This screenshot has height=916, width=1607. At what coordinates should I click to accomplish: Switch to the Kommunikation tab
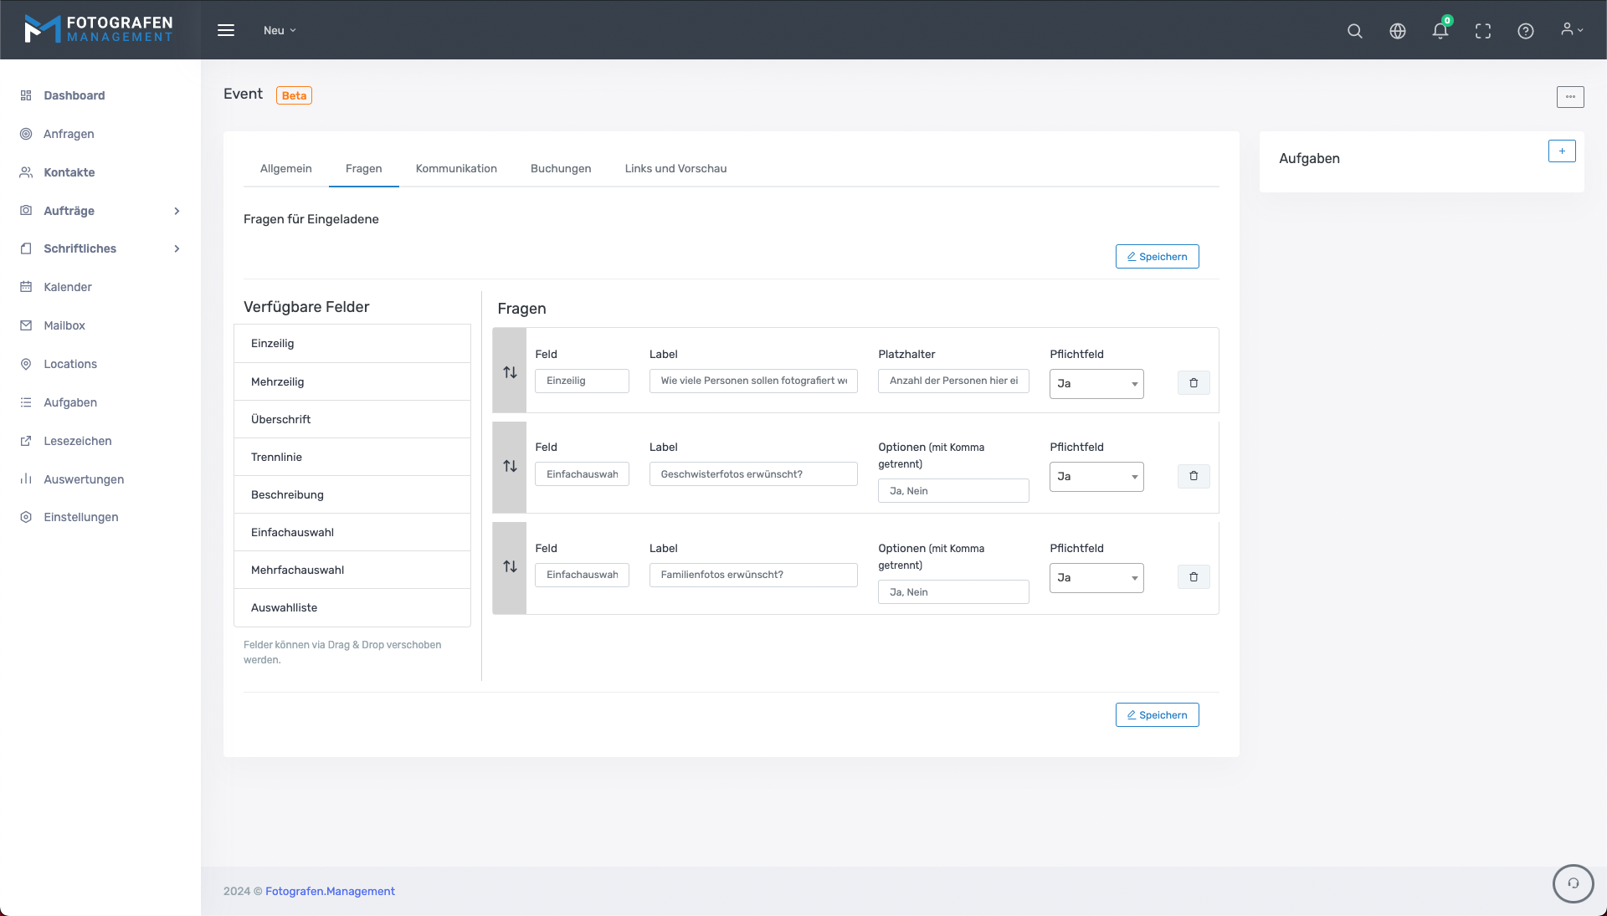coord(456,169)
